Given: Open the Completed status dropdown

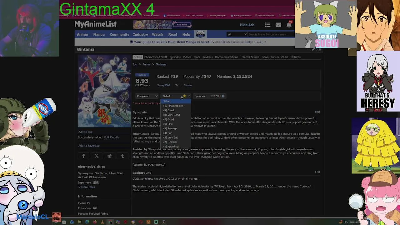Looking at the screenshot, I should [x=147, y=96].
